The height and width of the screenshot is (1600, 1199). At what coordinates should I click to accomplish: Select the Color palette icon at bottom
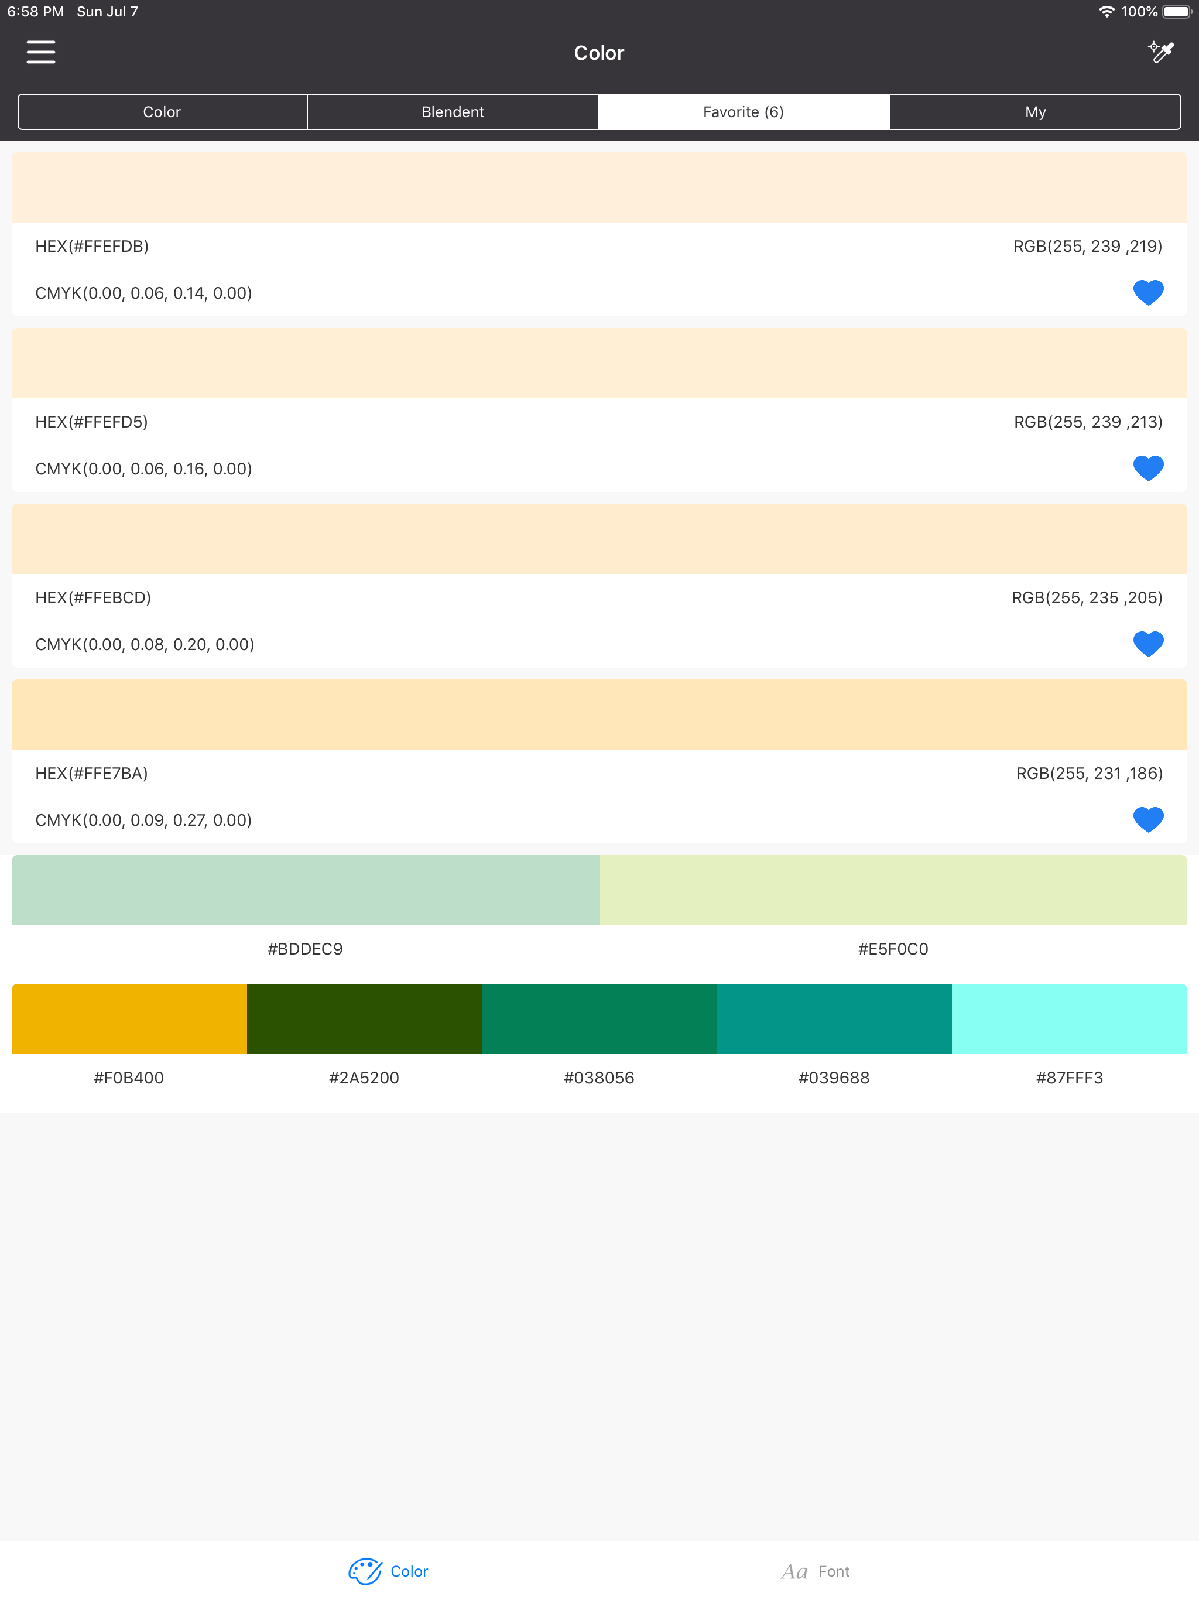point(388,1571)
